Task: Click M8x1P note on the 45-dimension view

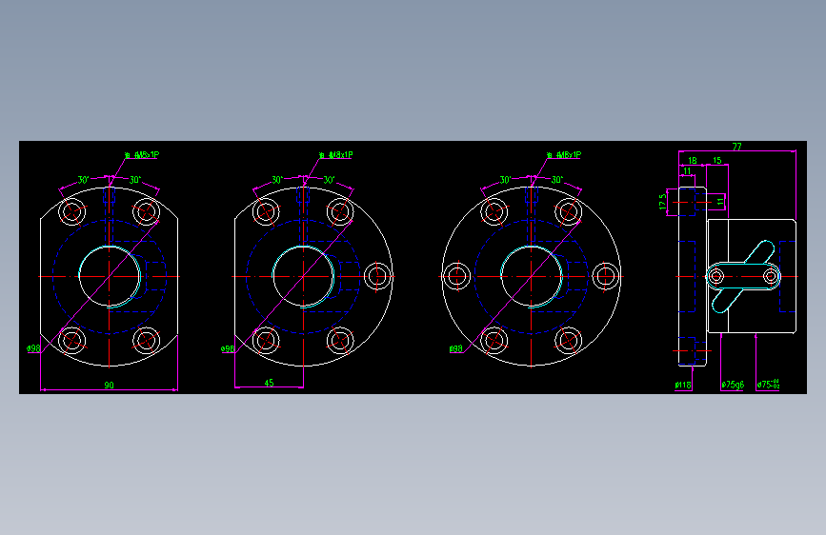Action: coord(336,155)
